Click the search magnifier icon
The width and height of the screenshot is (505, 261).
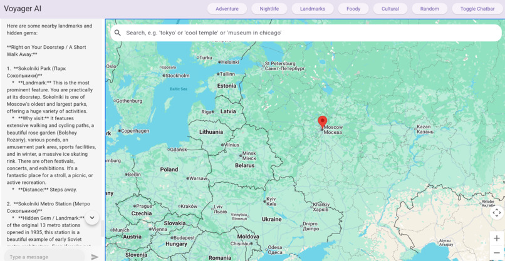click(118, 33)
